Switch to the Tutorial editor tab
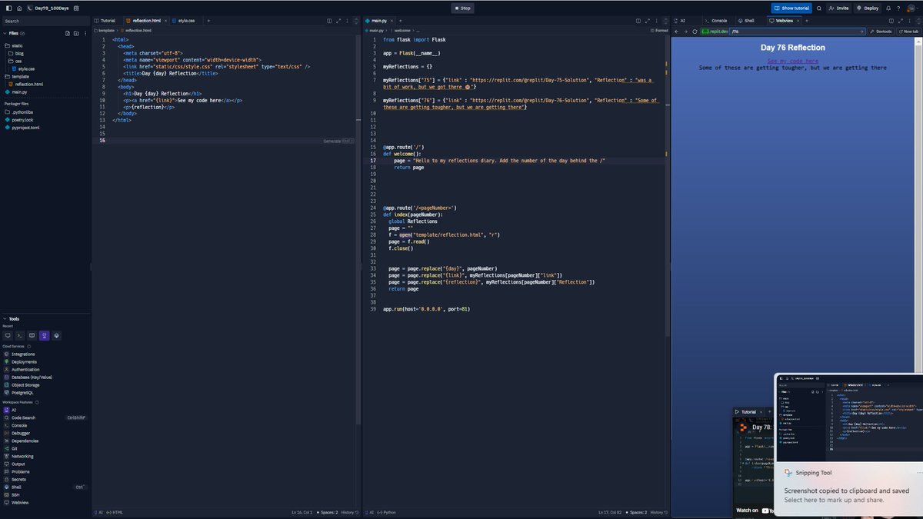Viewport: 923px width, 519px height. tap(105, 21)
